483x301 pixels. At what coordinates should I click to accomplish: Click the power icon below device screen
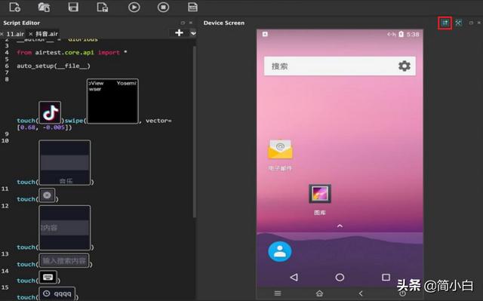tap(402, 293)
